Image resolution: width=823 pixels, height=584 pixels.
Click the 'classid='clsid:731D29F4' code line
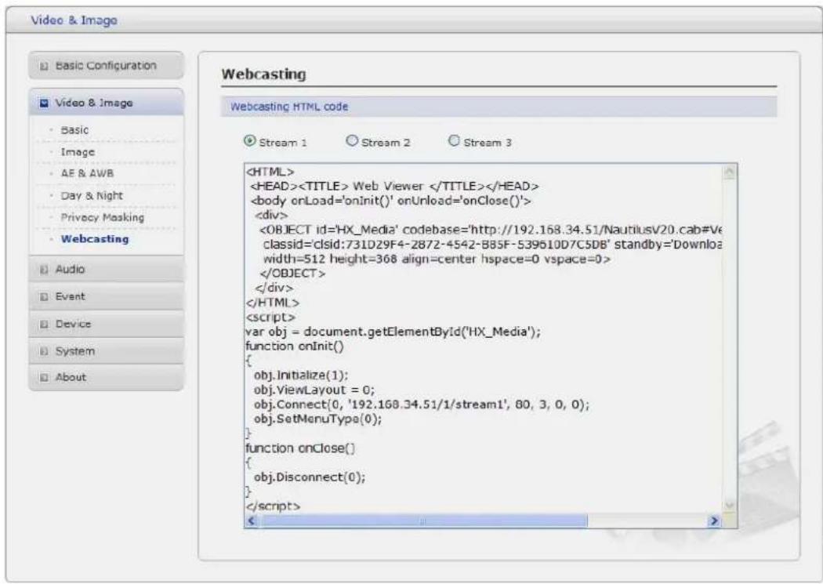tap(492, 244)
